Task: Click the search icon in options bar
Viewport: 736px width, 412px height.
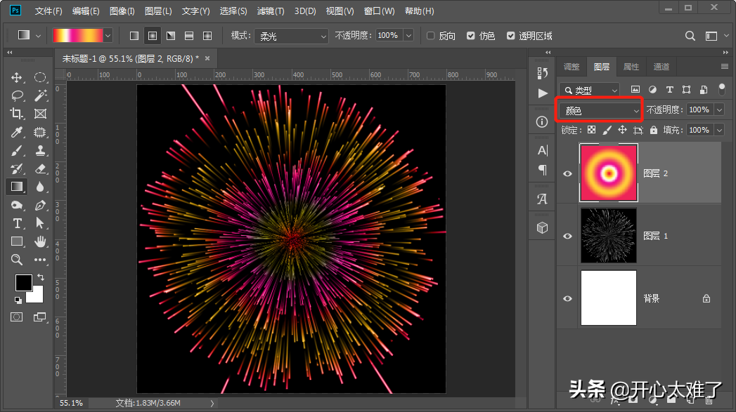Action: (690, 36)
